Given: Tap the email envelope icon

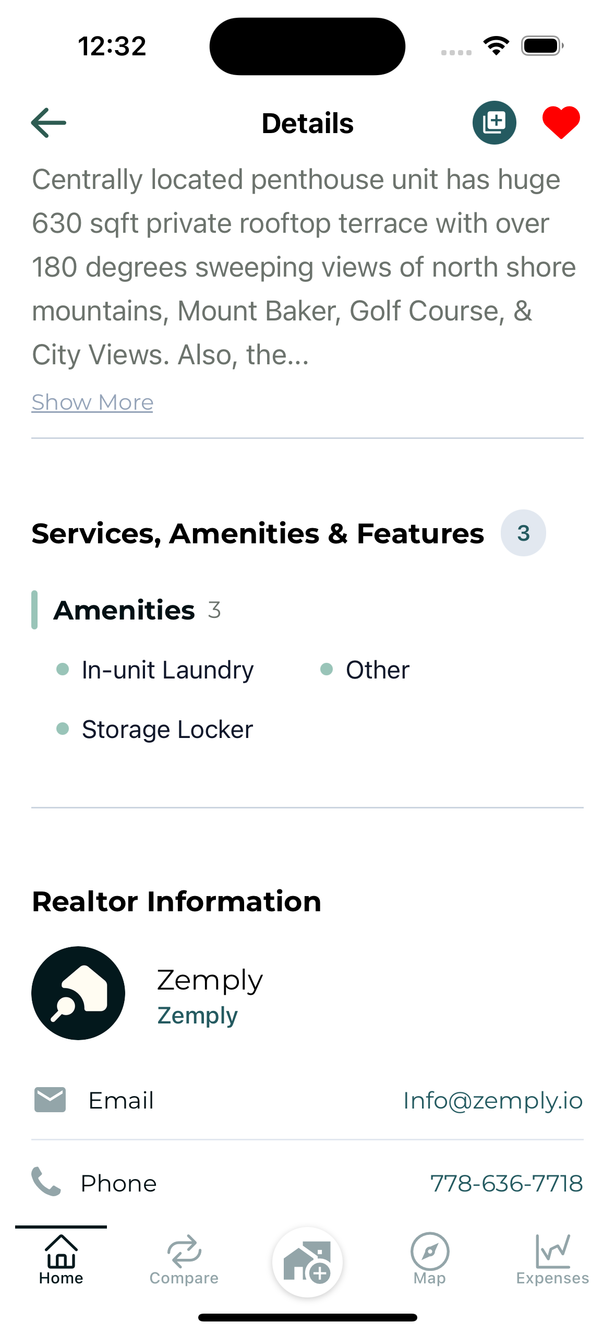Looking at the screenshot, I should (50, 1100).
